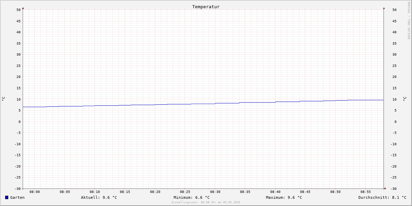Select the 'Aktuell: 9.6 °C' value
The image size is (412, 206).
click(x=99, y=197)
